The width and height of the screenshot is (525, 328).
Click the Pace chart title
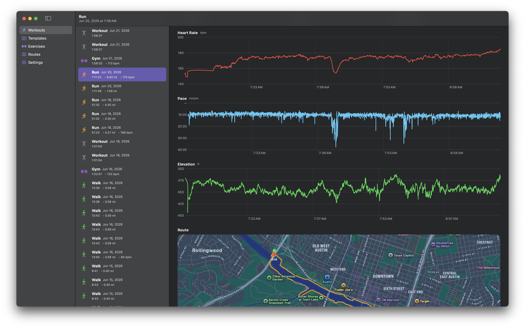(x=182, y=98)
